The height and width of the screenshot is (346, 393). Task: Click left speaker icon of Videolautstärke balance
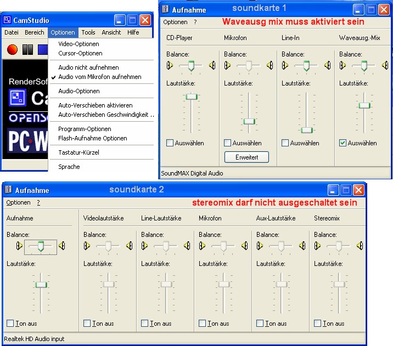click(87, 246)
